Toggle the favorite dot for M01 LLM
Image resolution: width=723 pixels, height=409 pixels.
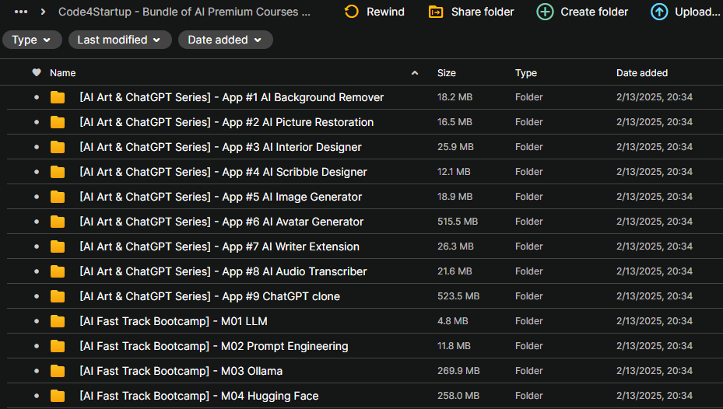pos(37,321)
